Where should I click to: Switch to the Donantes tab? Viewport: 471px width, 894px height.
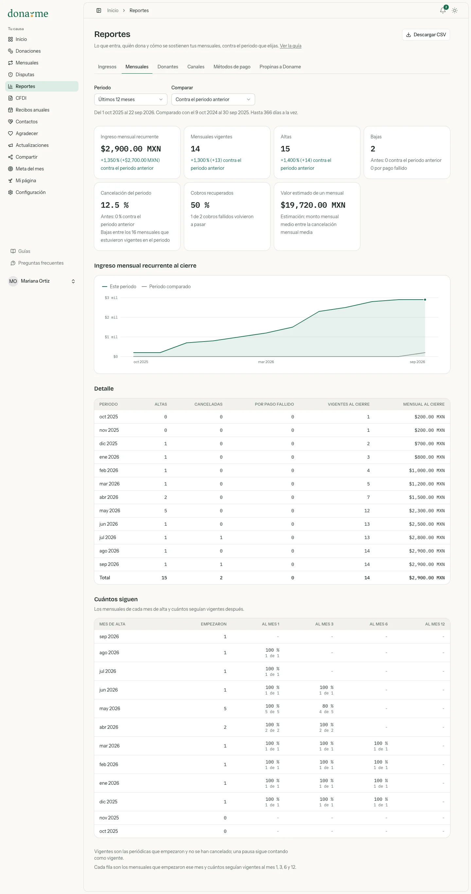[168, 67]
